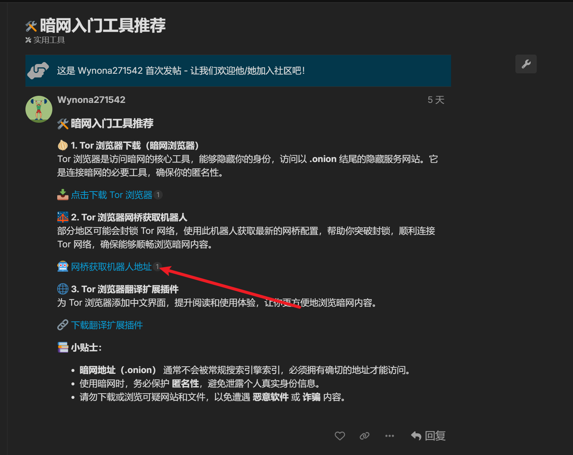Screen dimensions: 573x455
Task: Click the 小贴士： heading
Action: (x=86, y=348)
